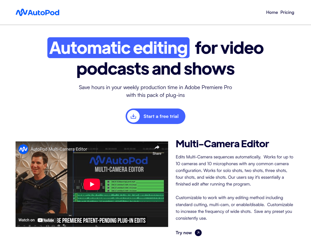This screenshot has width=311, height=248.
Task: Click the paragraph starting with Customizable to work
Action: [x=234, y=208]
